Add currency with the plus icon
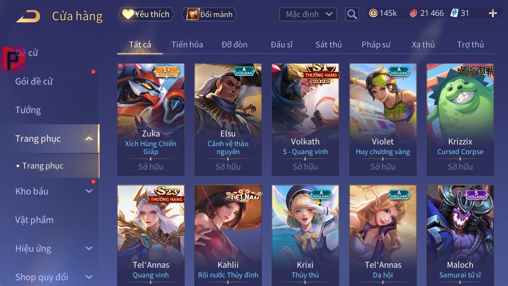The width and height of the screenshot is (508, 286). coord(493,14)
